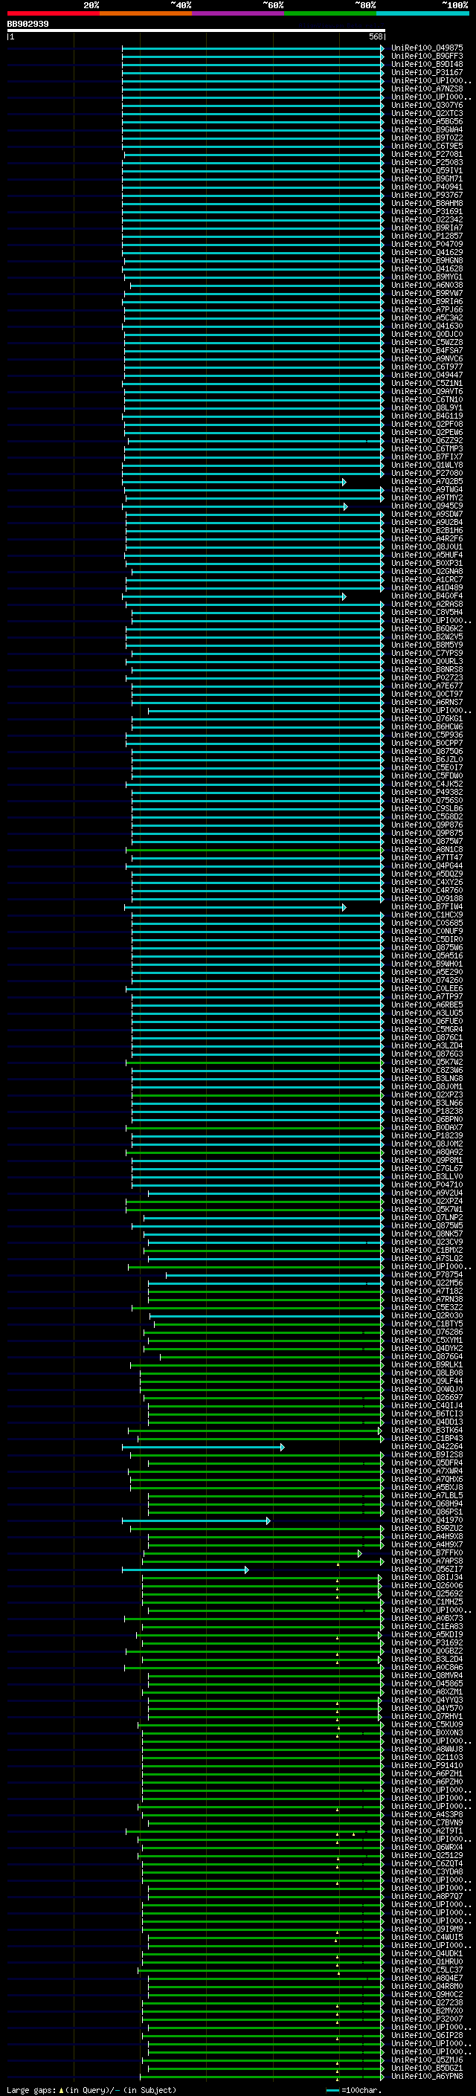Select hit label UniRef100_B9GFF3
The height and width of the screenshot is (2096, 476).
click(426, 57)
